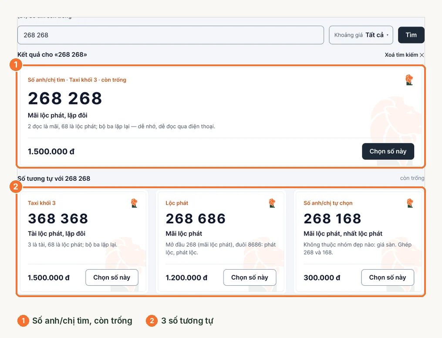Viewport: 442px width, 338px height.
Task: Choose number 268 268 with Chọn số này
Action: (388, 152)
